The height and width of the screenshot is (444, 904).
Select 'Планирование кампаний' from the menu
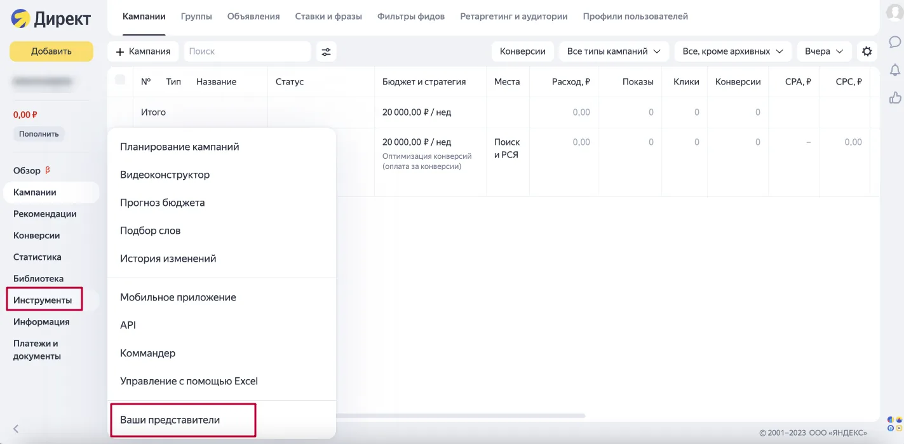pos(180,147)
